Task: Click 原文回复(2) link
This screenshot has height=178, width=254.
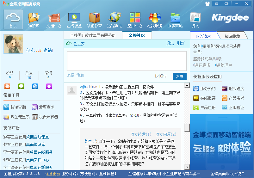Action: [166, 134]
